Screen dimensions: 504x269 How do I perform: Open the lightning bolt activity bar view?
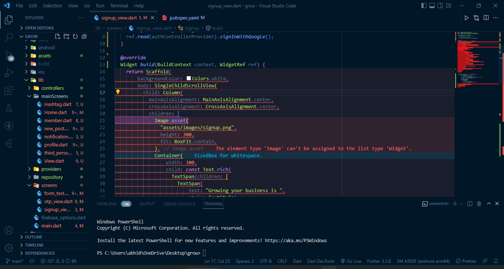9,126
